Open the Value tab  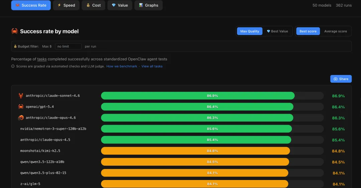pyautogui.click(x=120, y=5)
